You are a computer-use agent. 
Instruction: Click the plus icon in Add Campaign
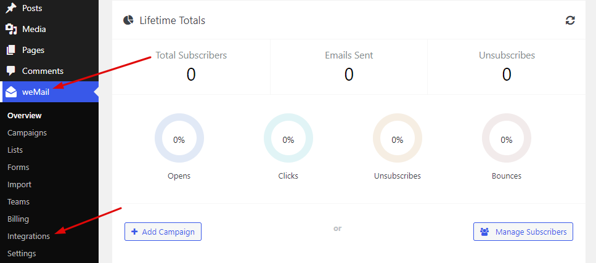(x=134, y=232)
